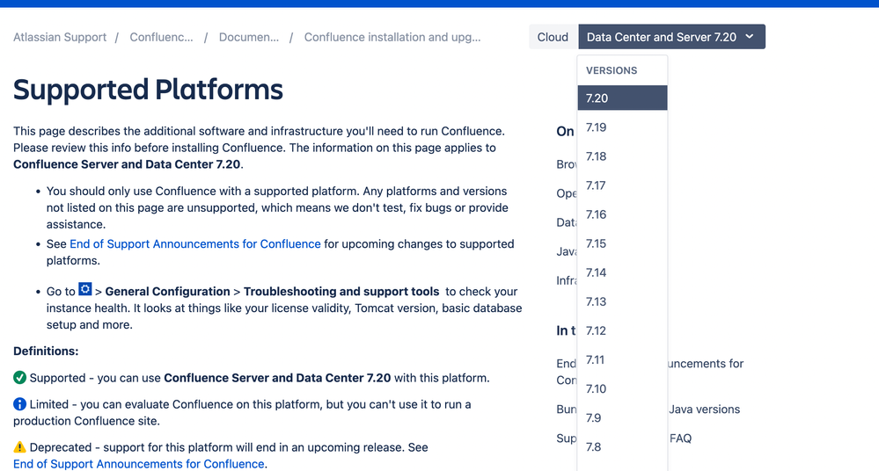The image size is (879, 471).
Task: Click the partially hidden Java versions sidebar link
Action: coord(704,409)
